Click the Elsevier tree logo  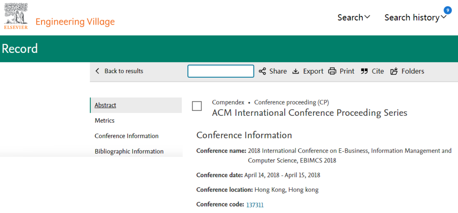click(x=16, y=16)
